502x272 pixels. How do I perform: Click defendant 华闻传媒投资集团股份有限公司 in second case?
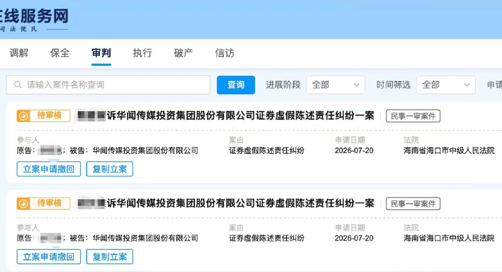pyautogui.click(x=145, y=238)
